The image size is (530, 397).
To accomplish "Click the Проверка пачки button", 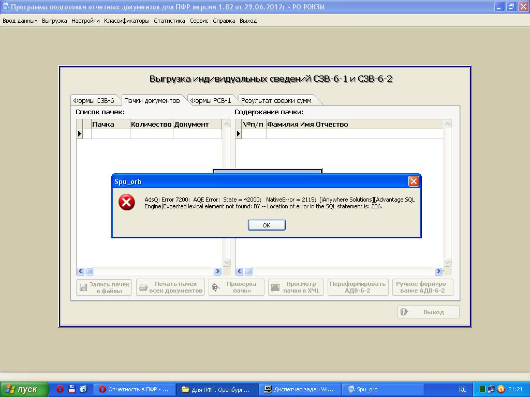I will coord(237,287).
